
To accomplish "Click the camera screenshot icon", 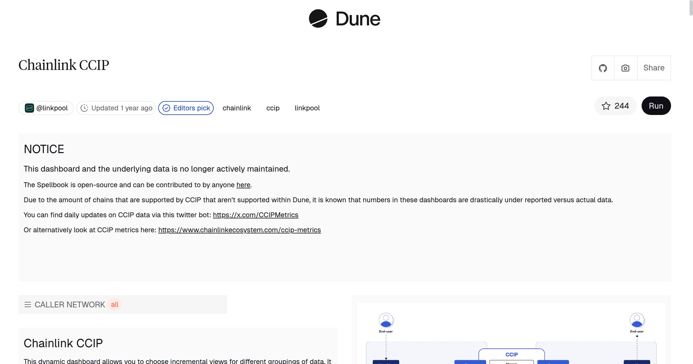I will click(x=625, y=68).
